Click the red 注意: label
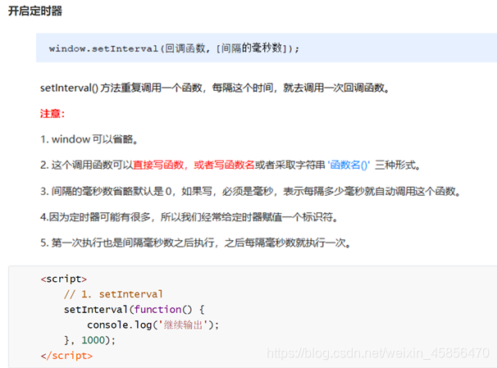497x368 pixels. (52, 113)
